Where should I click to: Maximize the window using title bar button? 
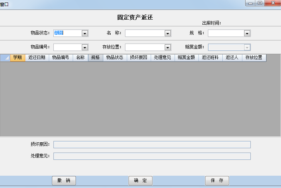tap(260, 3)
